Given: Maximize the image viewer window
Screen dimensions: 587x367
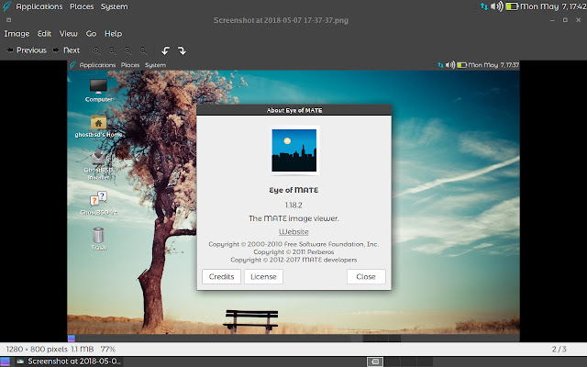Looking at the screenshot, I should click(x=565, y=20).
